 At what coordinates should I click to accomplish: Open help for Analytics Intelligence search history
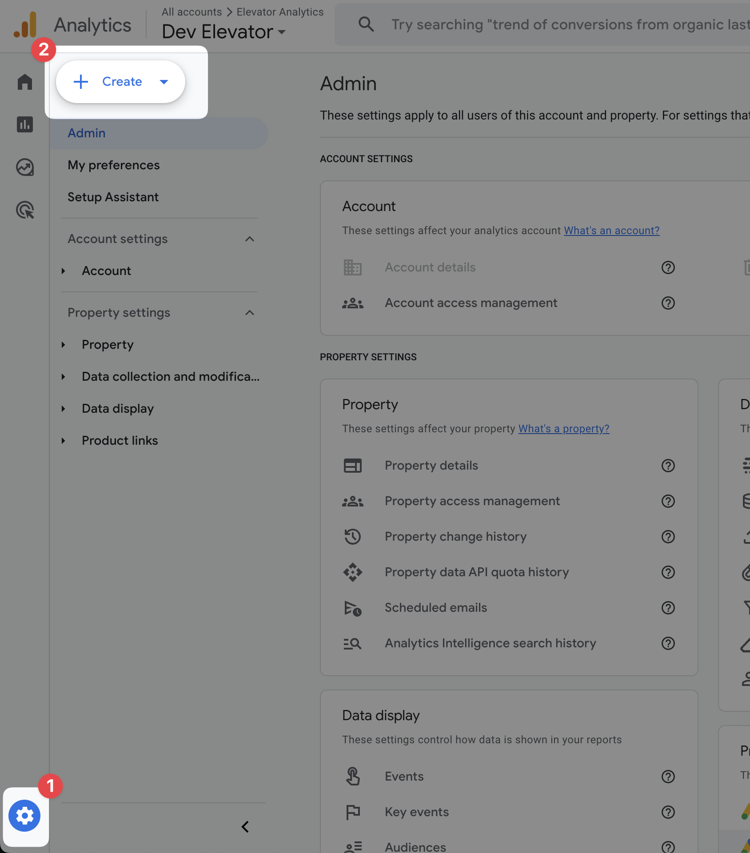pos(668,643)
